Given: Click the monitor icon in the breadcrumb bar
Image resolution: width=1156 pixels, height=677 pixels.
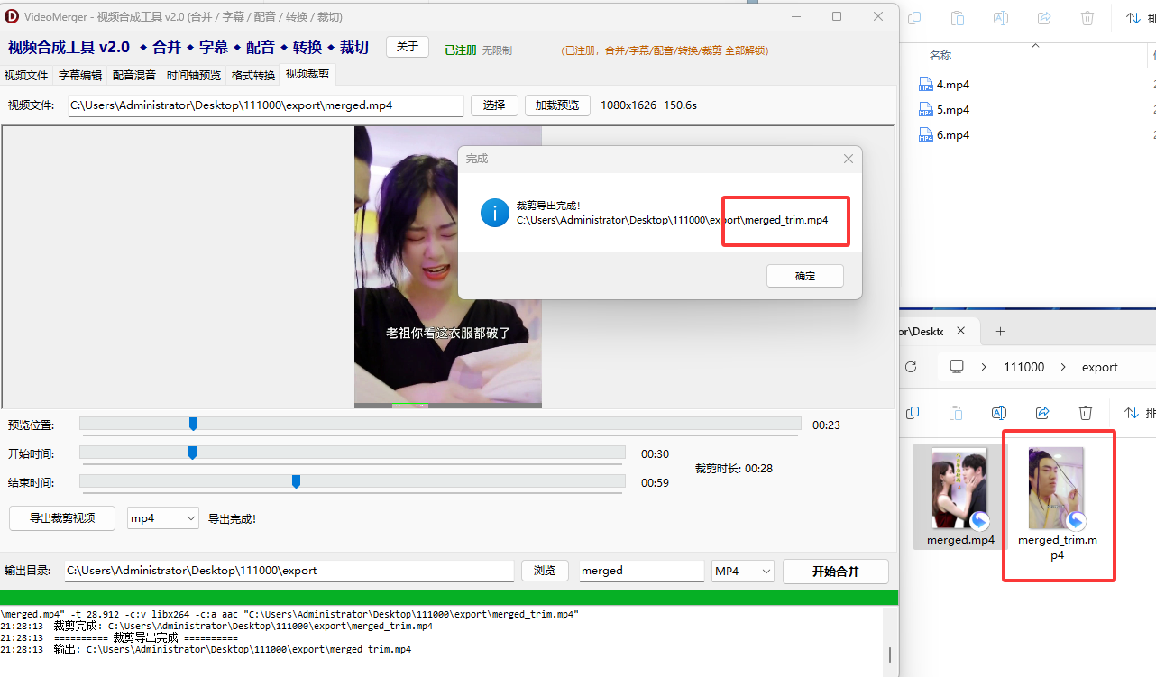Looking at the screenshot, I should (956, 367).
